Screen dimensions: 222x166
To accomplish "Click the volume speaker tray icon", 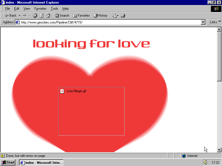I will (x=206, y=162).
